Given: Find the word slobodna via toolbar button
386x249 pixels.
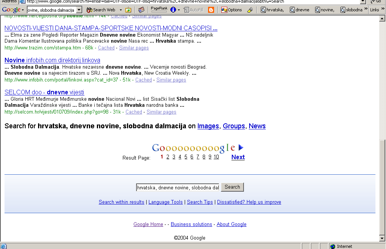Looking at the screenshot, I should pos(351,10).
